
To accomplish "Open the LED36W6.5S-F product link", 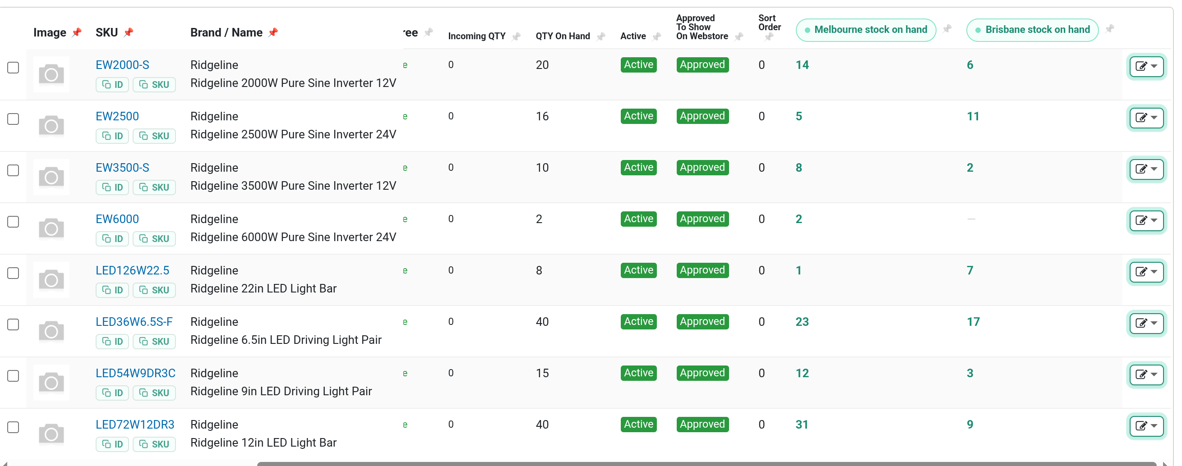I will click(134, 322).
